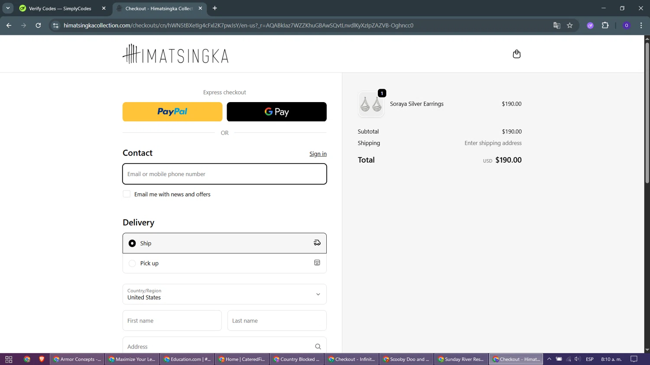Click the total amount $190.00

(508, 160)
